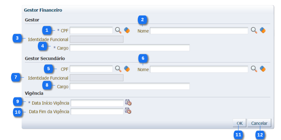Clear the Gestor CPF with eraser icon
Viewport: 281px width, 140px height.
click(127, 30)
